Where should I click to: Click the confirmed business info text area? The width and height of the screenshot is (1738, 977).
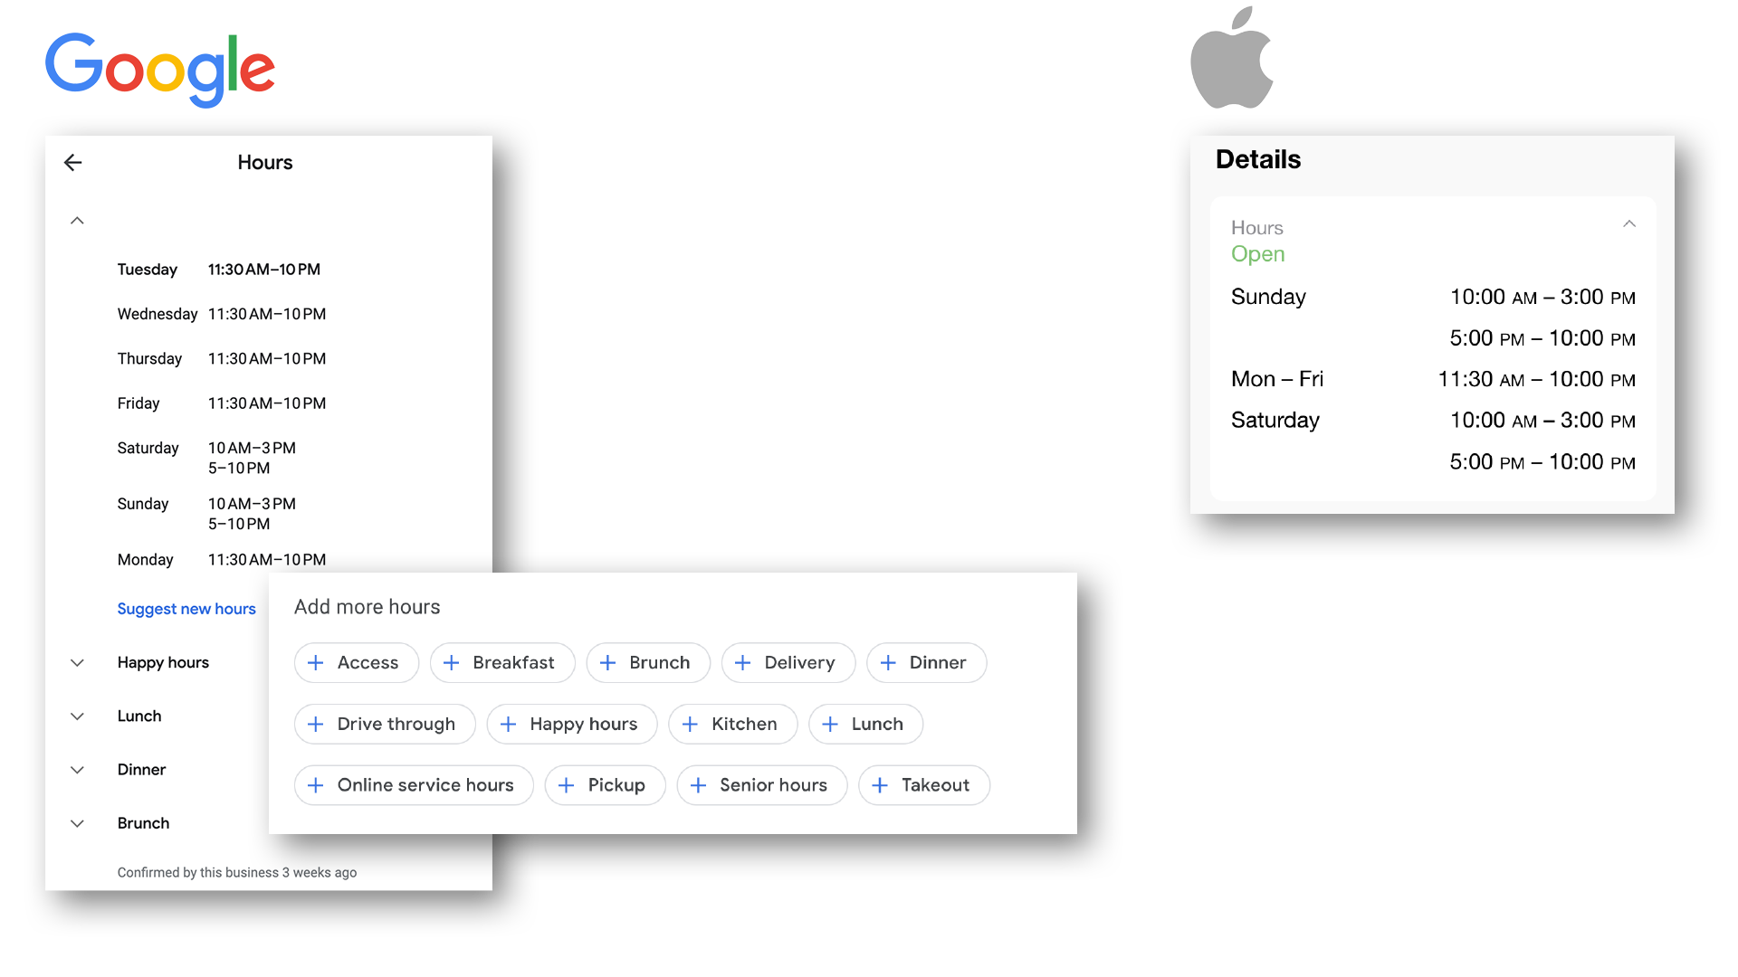(x=237, y=873)
